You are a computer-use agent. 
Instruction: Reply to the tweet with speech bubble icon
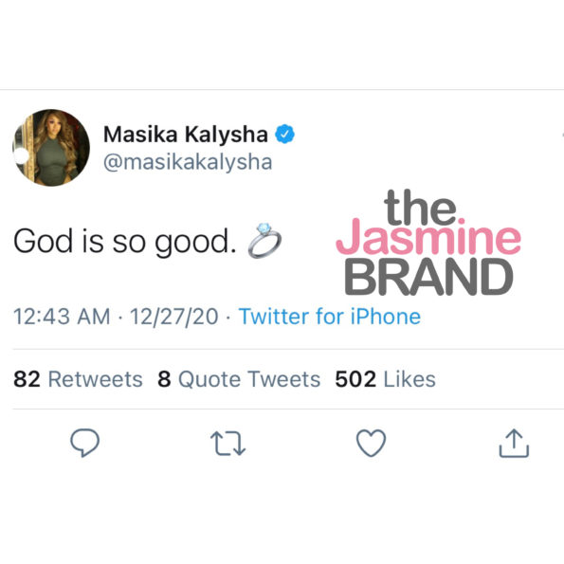[84, 443]
